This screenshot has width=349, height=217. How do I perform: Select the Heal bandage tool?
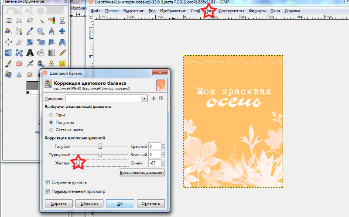click(x=62, y=63)
